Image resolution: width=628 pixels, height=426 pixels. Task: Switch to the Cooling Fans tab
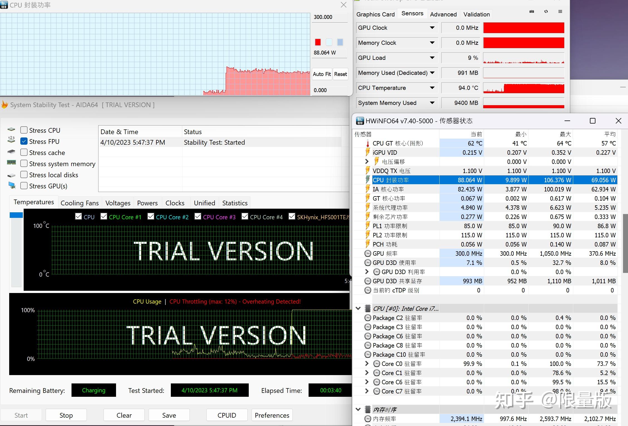coord(80,203)
